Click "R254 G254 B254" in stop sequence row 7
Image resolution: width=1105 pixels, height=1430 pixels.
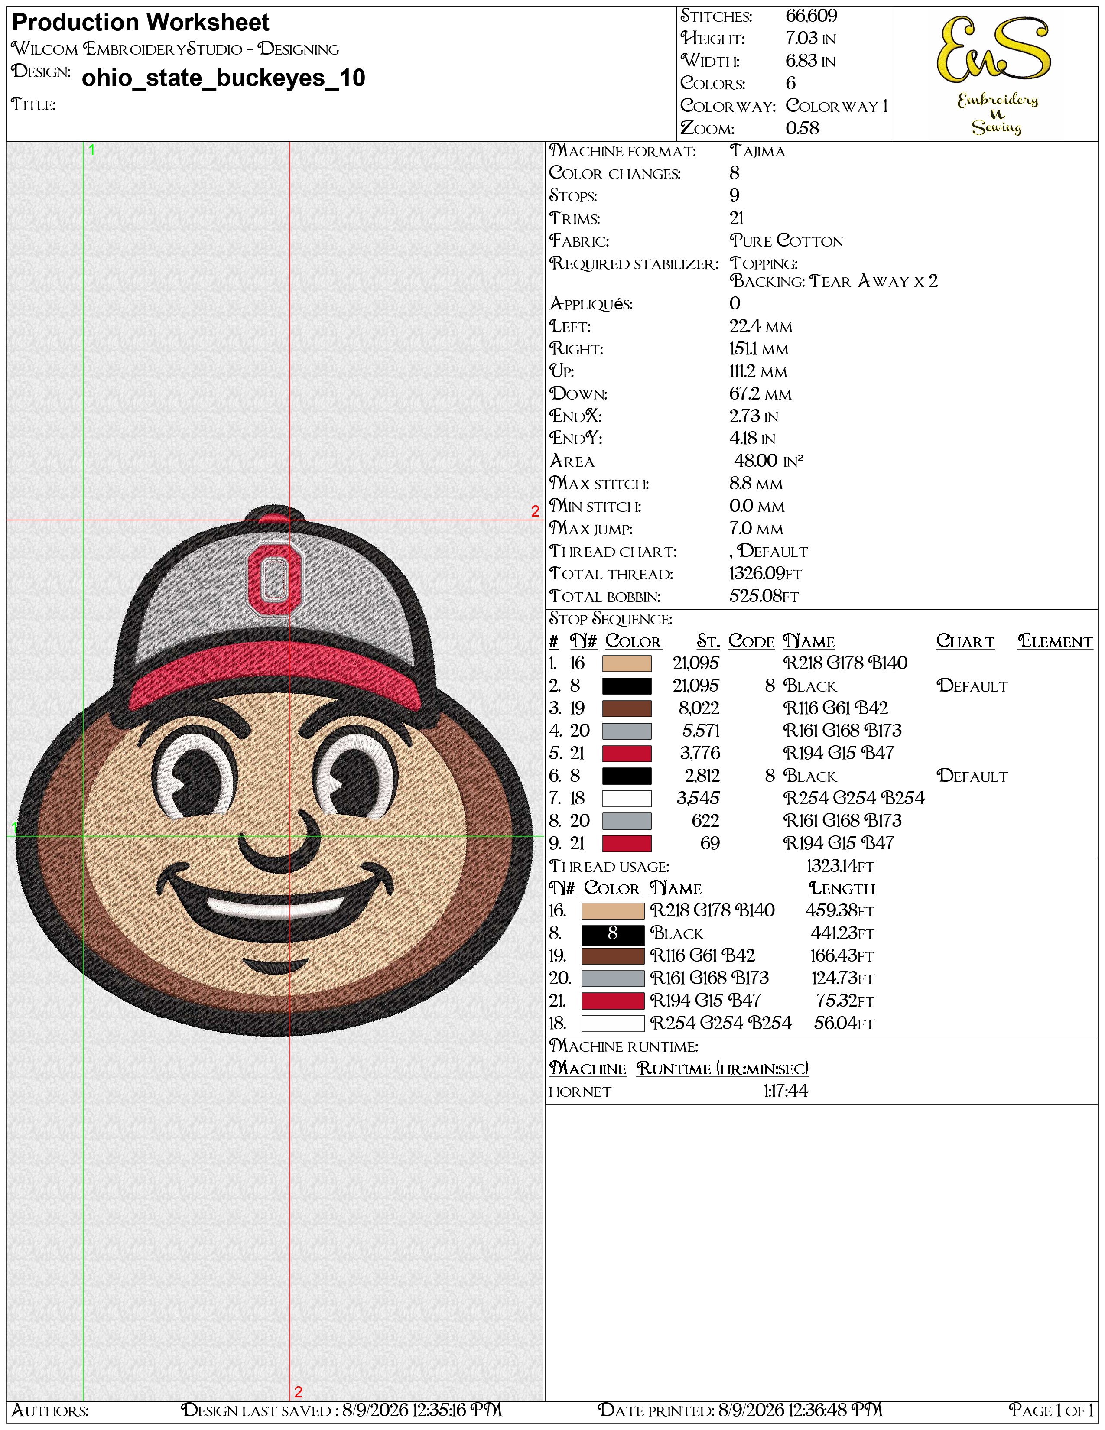[854, 799]
